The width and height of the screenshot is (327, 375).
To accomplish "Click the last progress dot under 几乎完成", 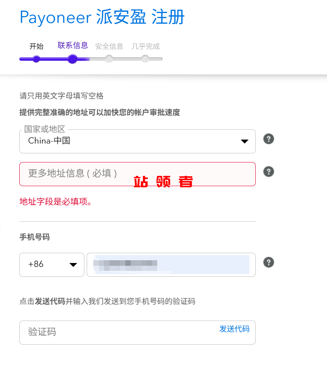I will pyautogui.click(x=145, y=59).
